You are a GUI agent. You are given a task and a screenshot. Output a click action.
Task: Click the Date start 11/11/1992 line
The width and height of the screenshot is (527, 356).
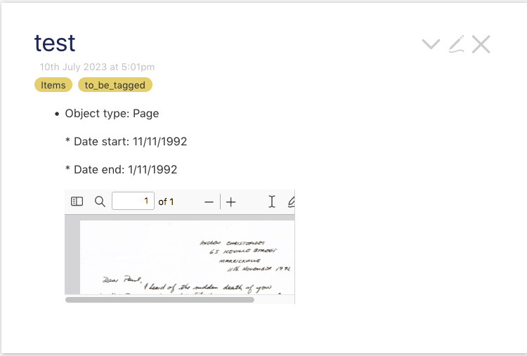coord(126,142)
